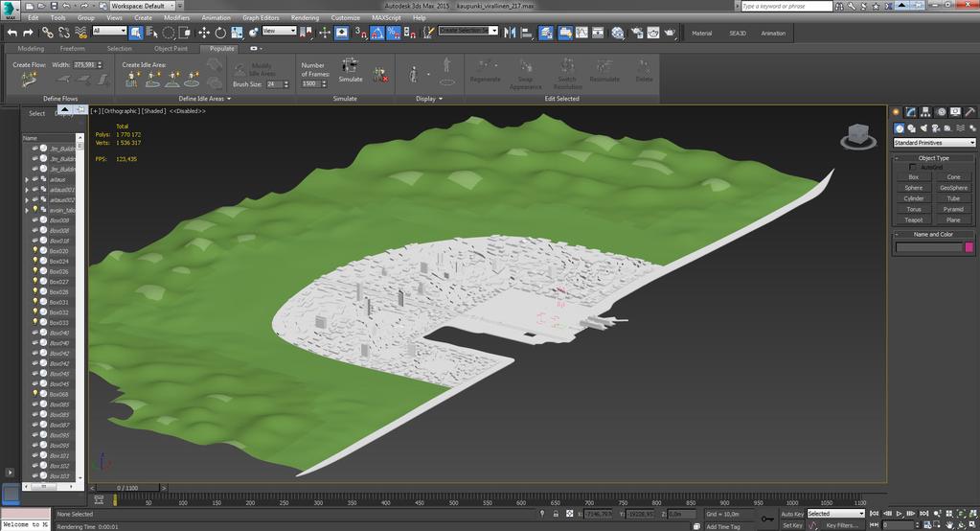980x531 pixels.
Task: Toggle the Angle Snap button
Action: tap(376, 33)
